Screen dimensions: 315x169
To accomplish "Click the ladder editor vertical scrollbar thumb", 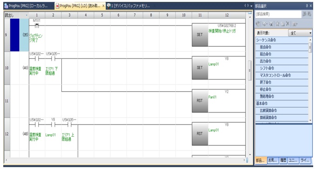I will coord(250,70).
